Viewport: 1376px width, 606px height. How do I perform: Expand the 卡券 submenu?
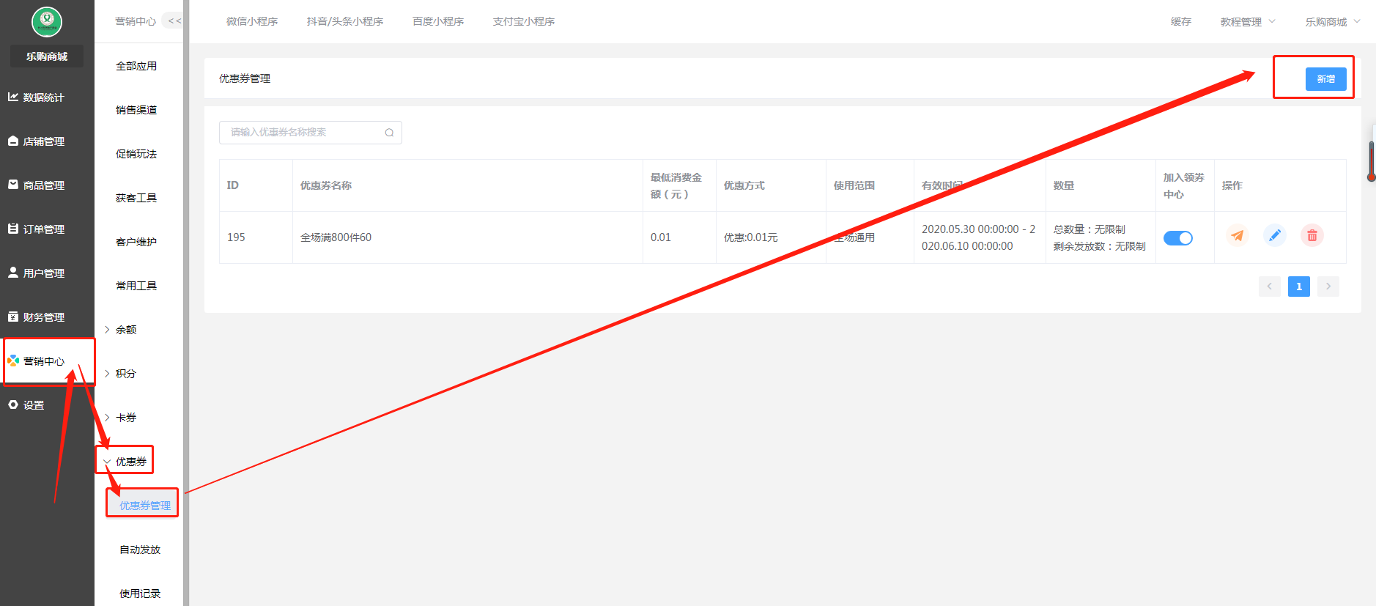121,418
